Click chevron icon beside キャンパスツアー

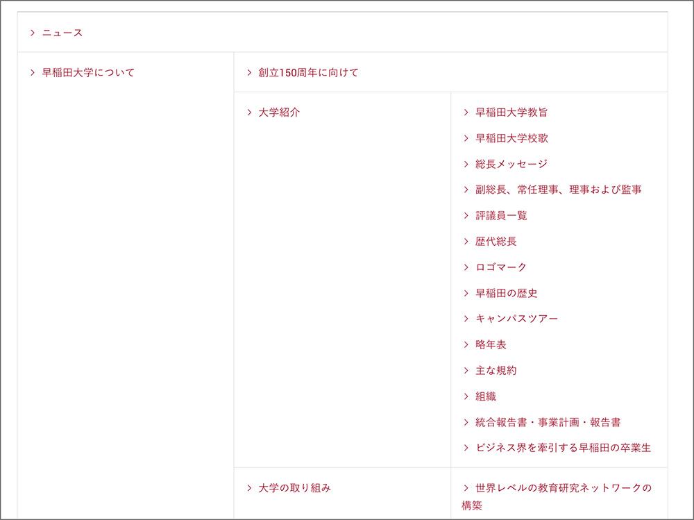click(x=466, y=319)
